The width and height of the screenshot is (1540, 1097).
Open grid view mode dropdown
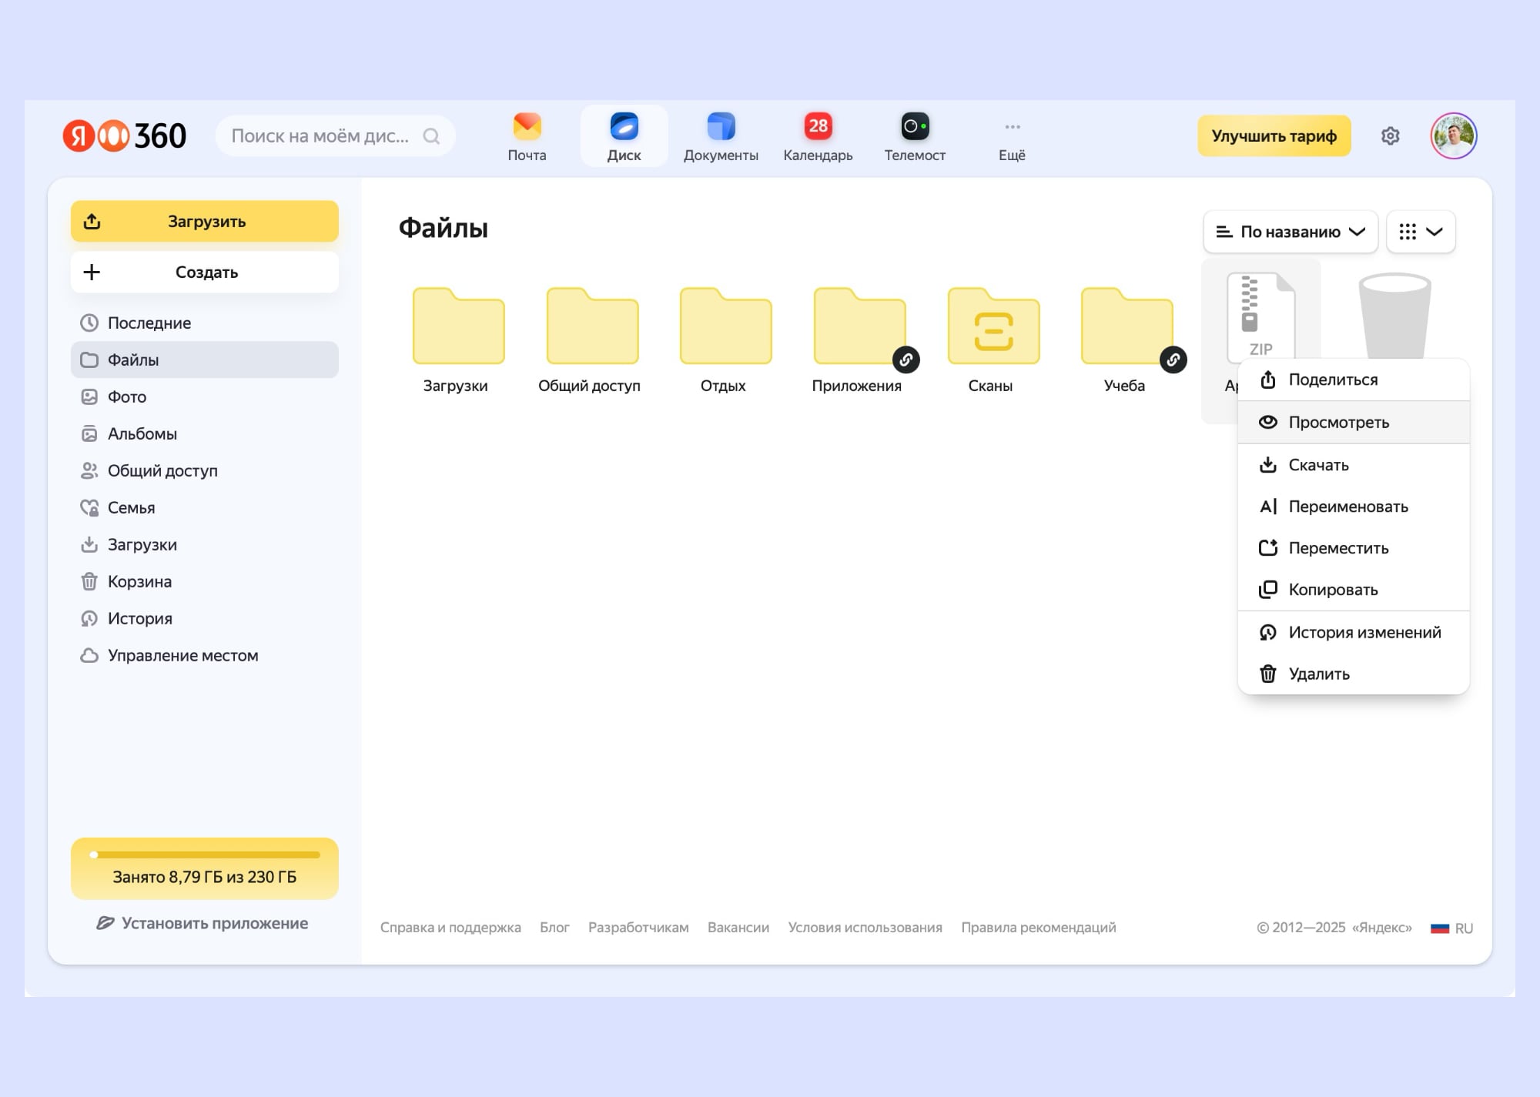pyautogui.click(x=1421, y=232)
